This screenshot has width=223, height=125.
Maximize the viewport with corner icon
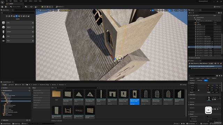[186, 10]
